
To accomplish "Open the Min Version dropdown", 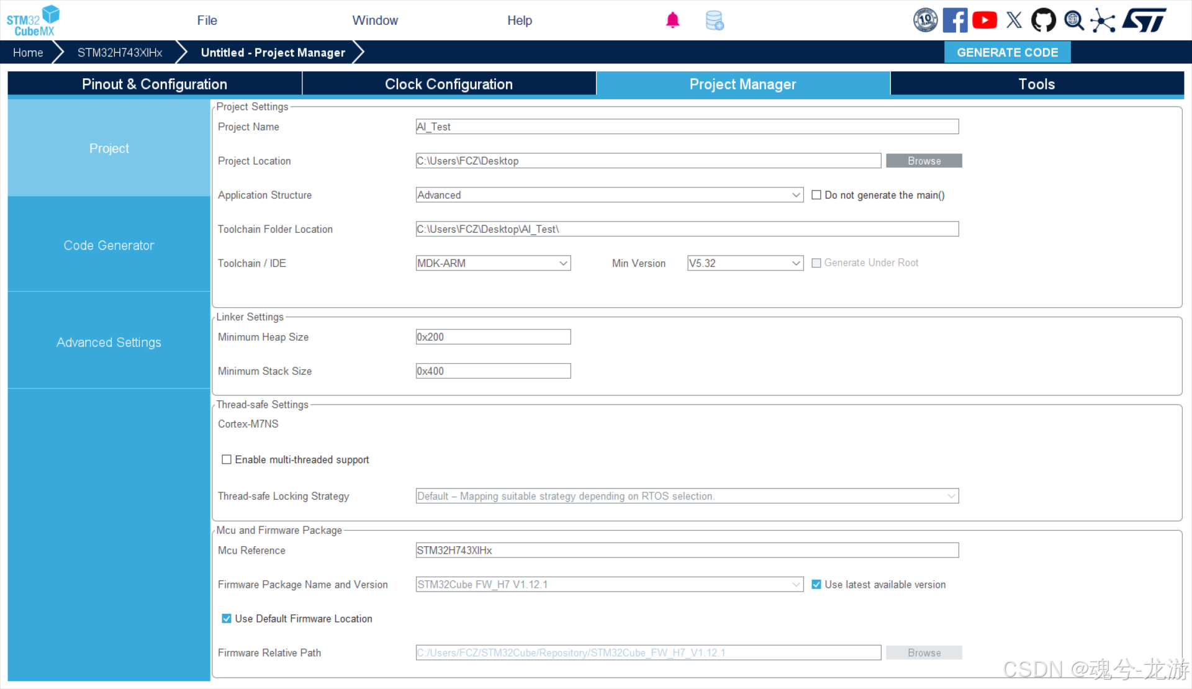I will (797, 263).
